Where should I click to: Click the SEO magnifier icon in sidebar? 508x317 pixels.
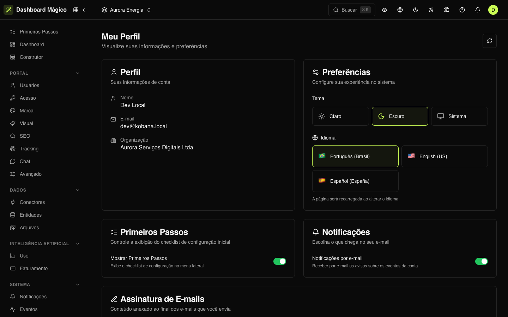click(13, 136)
